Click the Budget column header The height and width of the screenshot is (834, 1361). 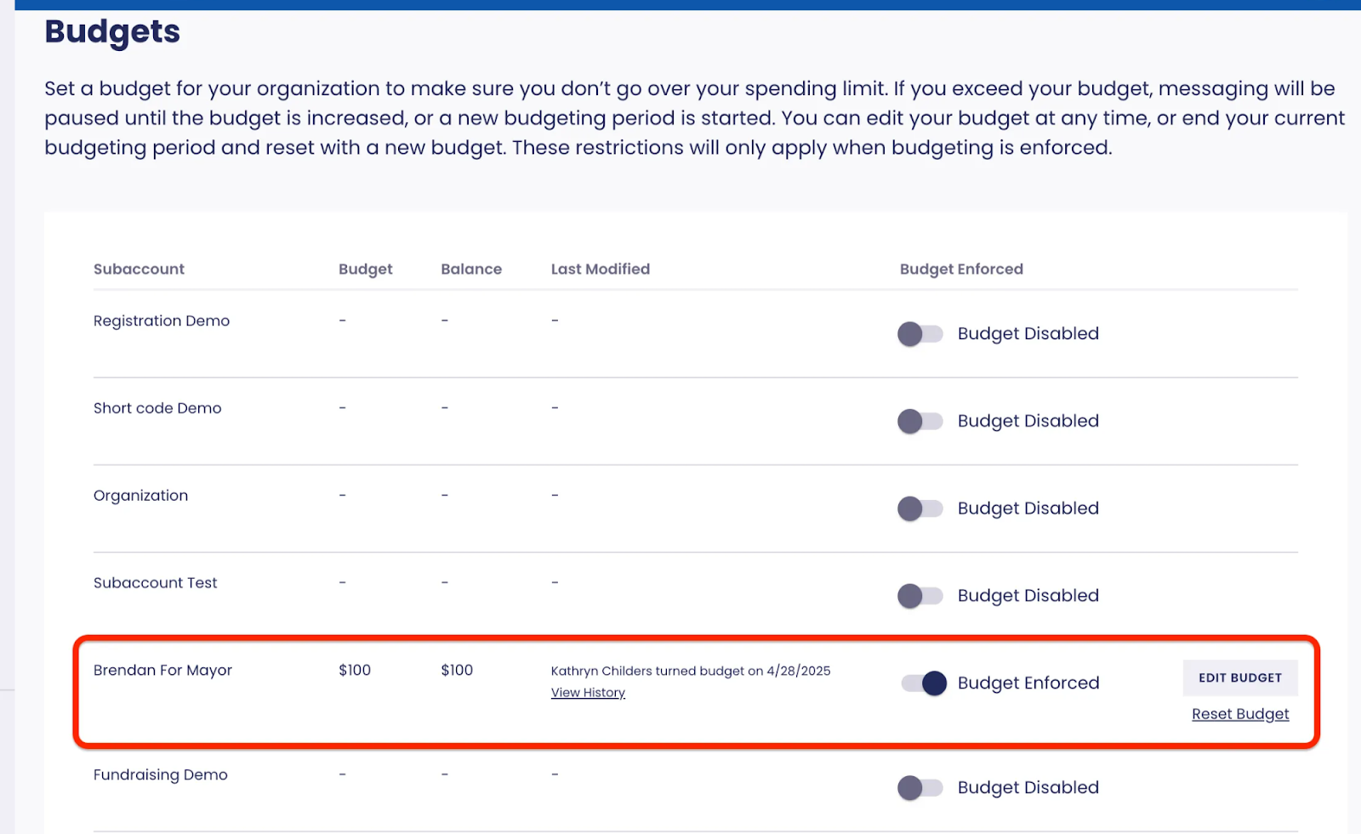tap(366, 269)
